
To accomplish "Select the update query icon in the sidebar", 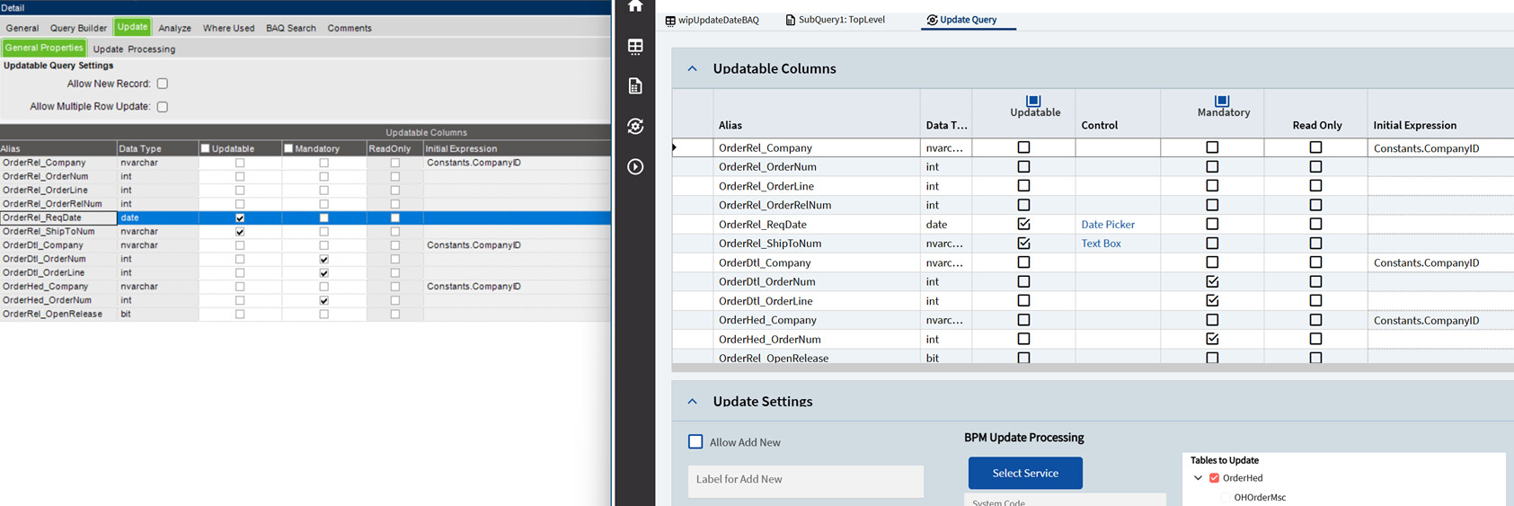I will [635, 127].
